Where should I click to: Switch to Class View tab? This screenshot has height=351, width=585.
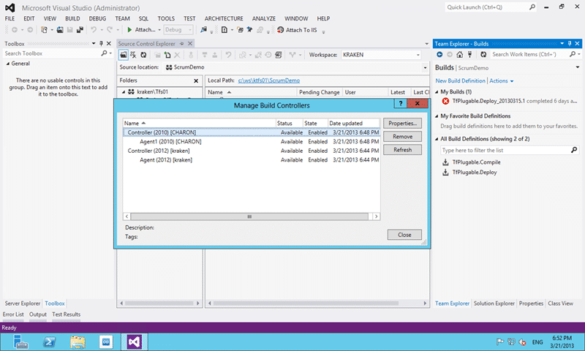(560, 303)
